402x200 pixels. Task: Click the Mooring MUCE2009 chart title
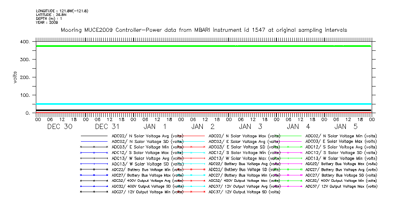tap(204, 30)
